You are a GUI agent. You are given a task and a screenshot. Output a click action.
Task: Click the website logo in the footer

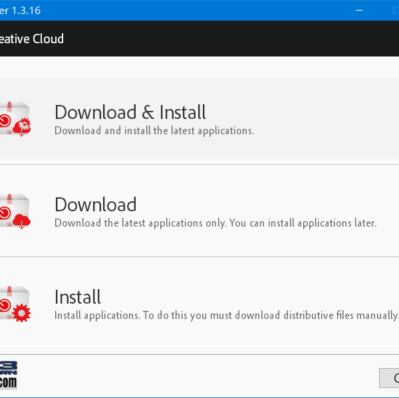pyautogui.click(x=9, y=374)
